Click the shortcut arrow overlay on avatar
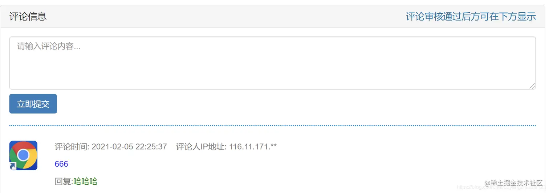Screen dimensions: 549x193 (13, 166)
